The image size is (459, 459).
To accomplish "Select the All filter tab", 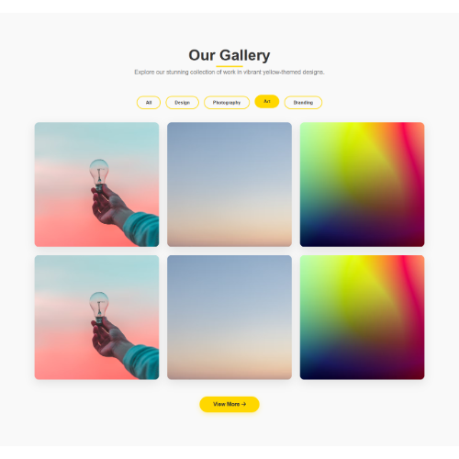I will pos(149,103).
